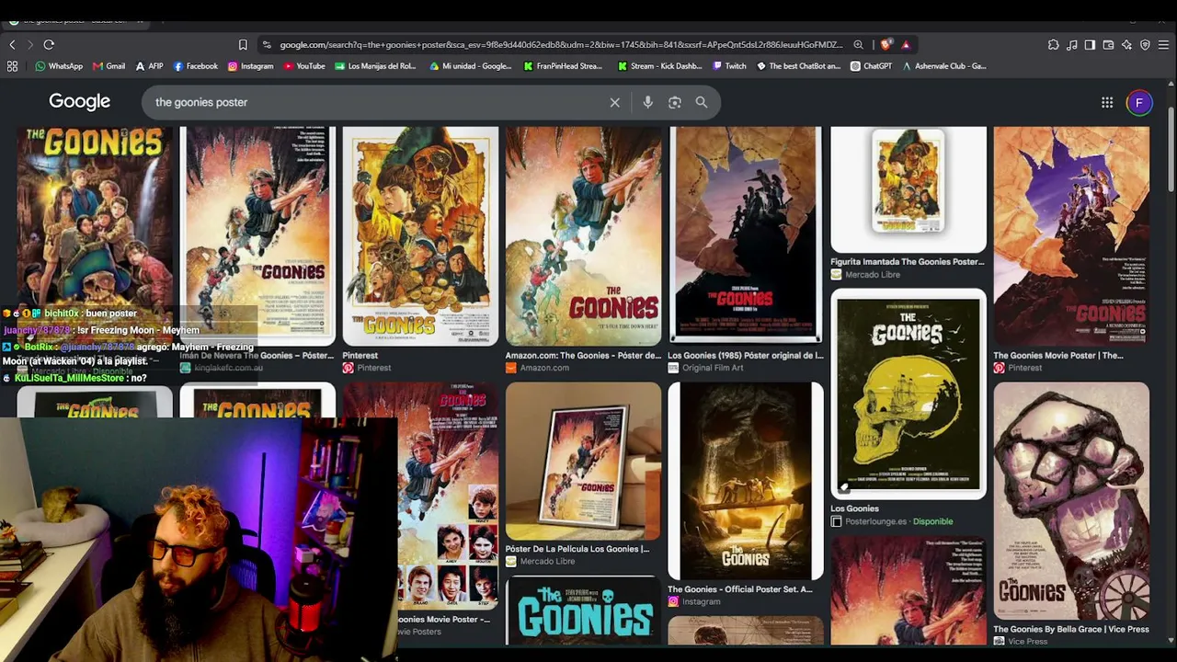Open the media playlist music-note icon
Screen dimensions: 1177x662
pos(1072,44)
